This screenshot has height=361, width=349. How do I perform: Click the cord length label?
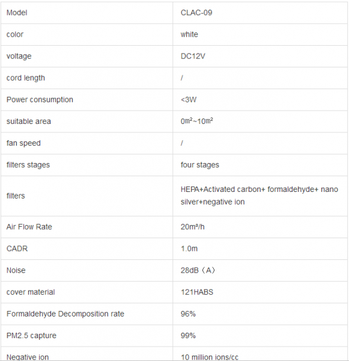(25, 78)
